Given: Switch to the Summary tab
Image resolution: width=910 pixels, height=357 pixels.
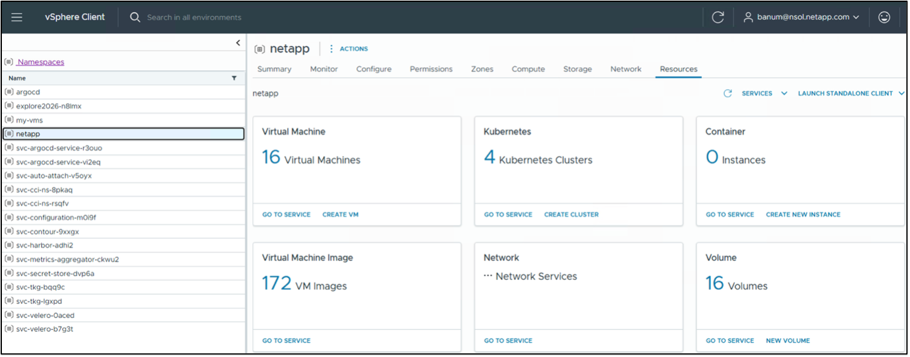Looking at the screenshot, I should [274, 69].
